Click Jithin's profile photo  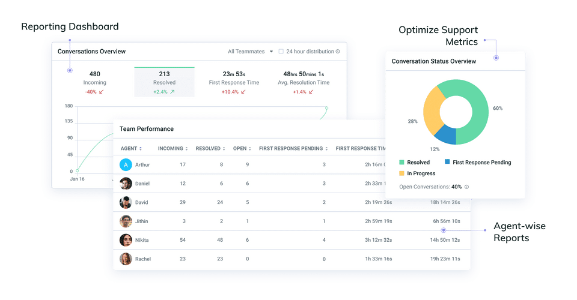click(126, 221)
